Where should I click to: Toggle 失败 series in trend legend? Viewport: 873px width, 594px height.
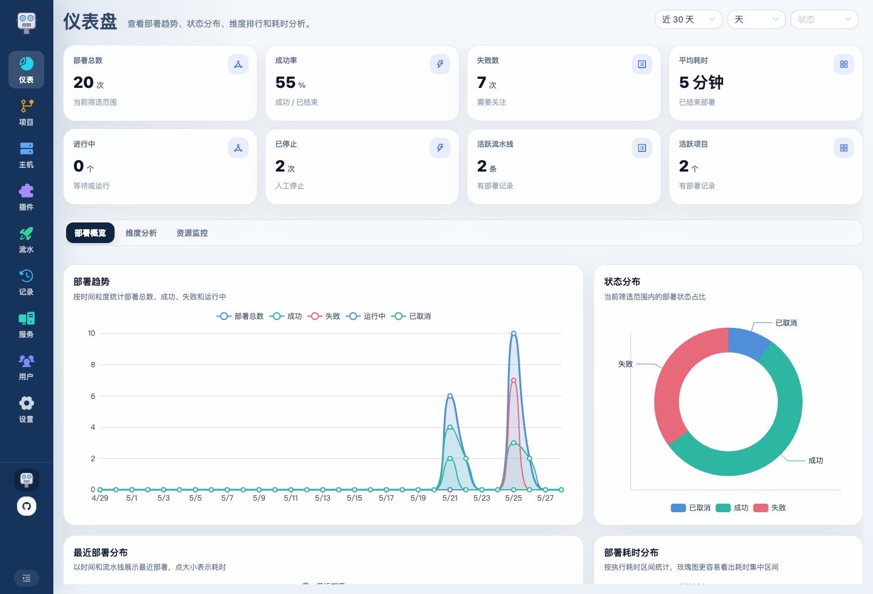click(x=324, y=316)
